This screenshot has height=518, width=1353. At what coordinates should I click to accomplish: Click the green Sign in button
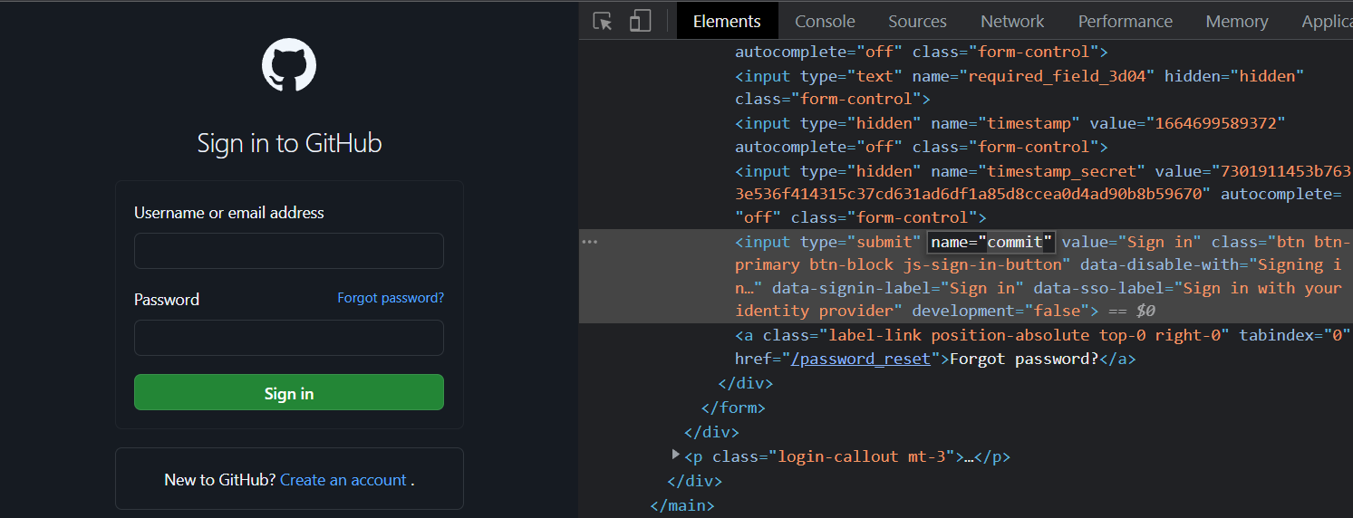click(x=289, y=392)
